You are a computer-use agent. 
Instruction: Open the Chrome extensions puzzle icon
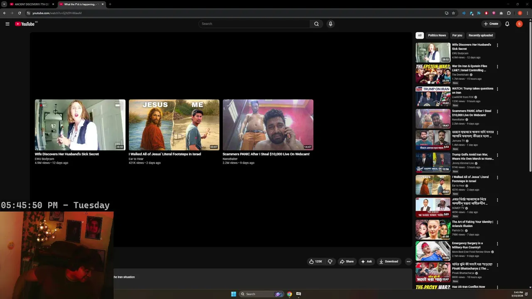(509, 13)
